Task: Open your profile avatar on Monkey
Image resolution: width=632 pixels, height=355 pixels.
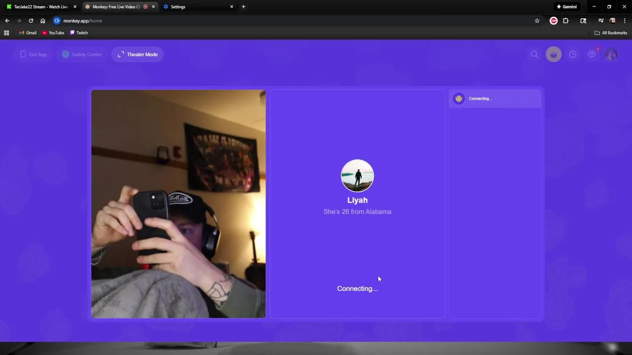Action: [x=611, y=54]
